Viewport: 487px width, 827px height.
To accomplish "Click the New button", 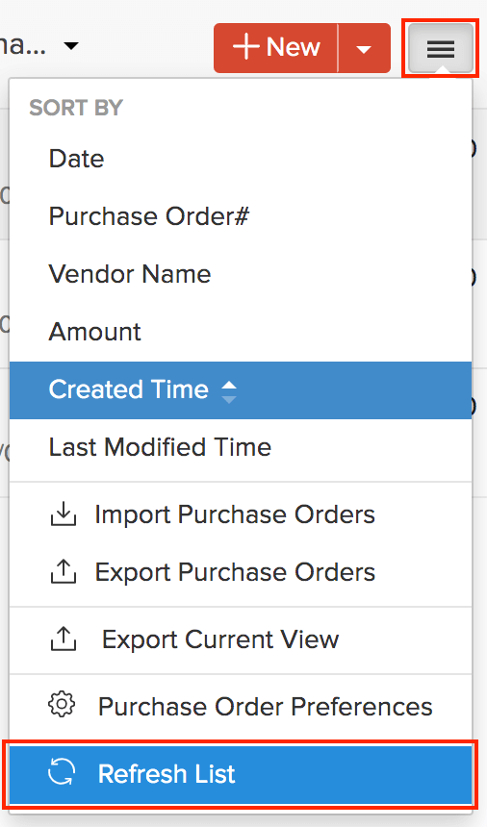I will point(275,48).
